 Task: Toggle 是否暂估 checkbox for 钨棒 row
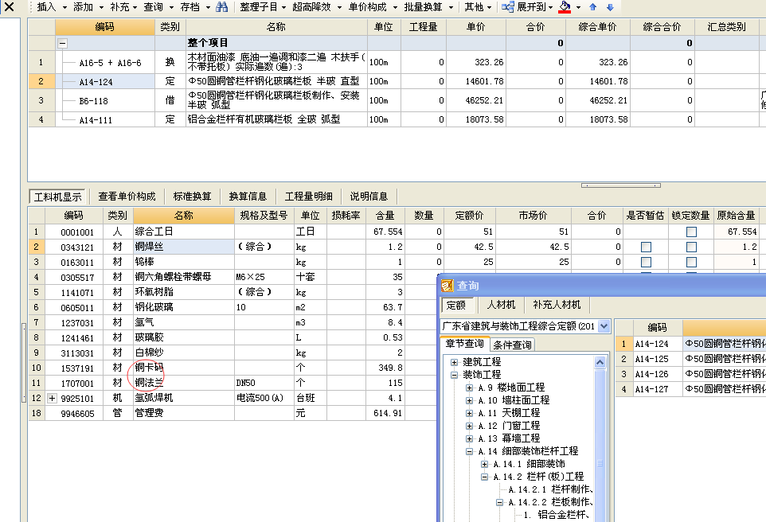coord(646,263)
